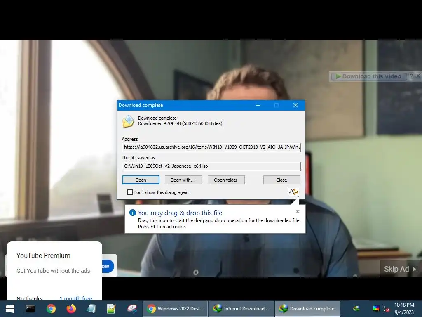Screen dimensions: 422x317
Task: Click the Download this video button
Action: [x=368, y=76]
